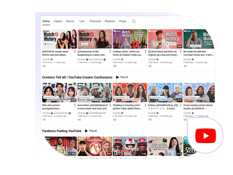Go to the Live tab
This screenshot has width=233, height=175.
point(82,21)
